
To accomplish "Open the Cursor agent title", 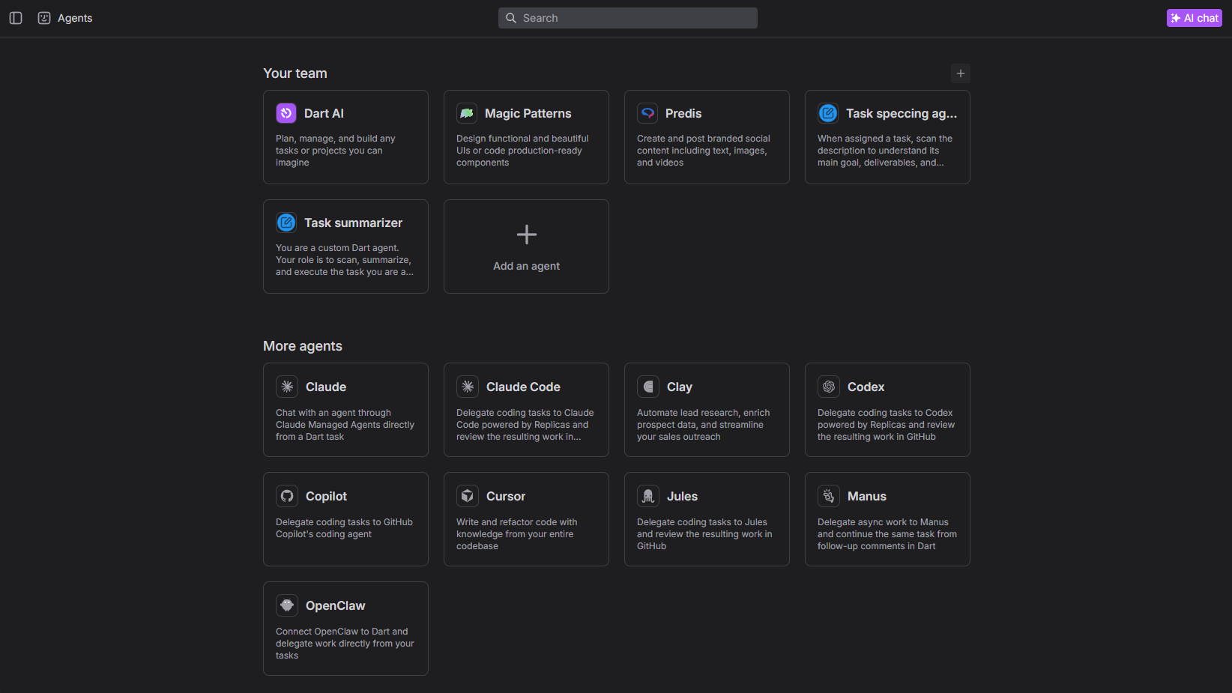I will (x=506, y=496).
